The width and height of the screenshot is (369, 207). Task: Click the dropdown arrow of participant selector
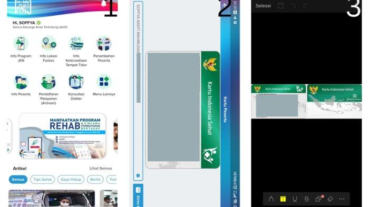pyautogui.click(x=138, y=175)
